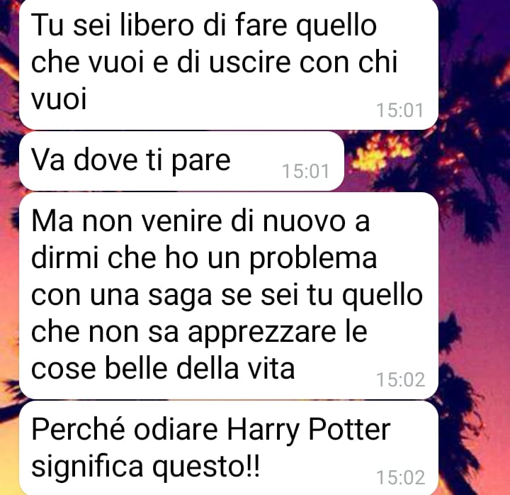Click the word 'problema' in third message
This screenshot has width=510, height=495.
click(x=313, y=259)
